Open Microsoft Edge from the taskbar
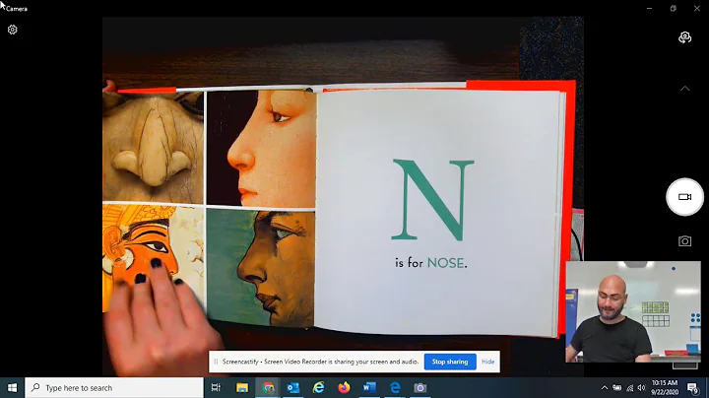The width and height of the screenshot is (709, 398). click(x=395, y=387)
